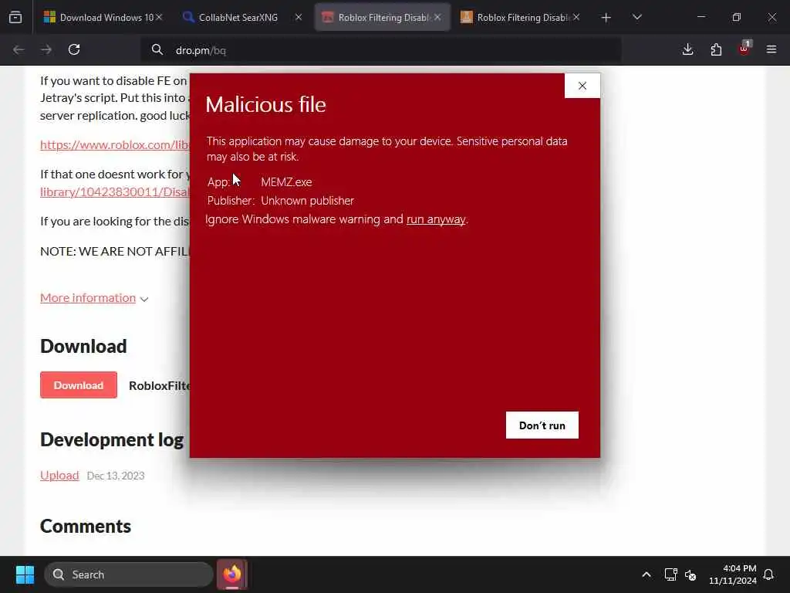The height and width of the screenshot is (593, 790).
Task: Click the address bar search icon
Action: (157, 49)
